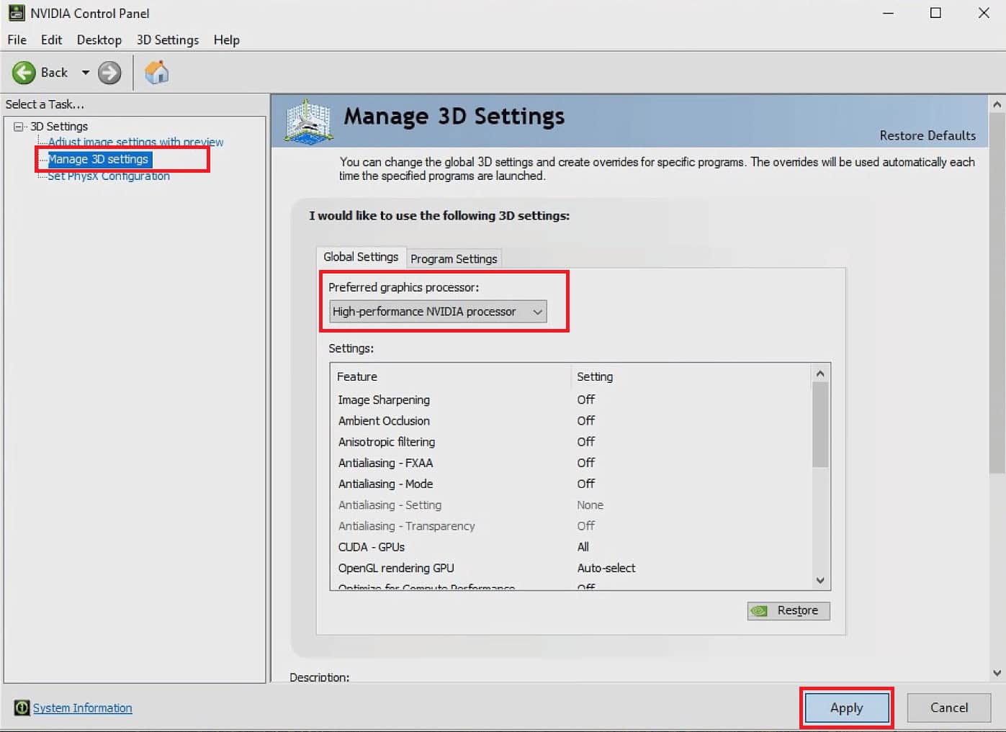
Task: Select the CUDA - GPUs row
Action: pos(572,547)
